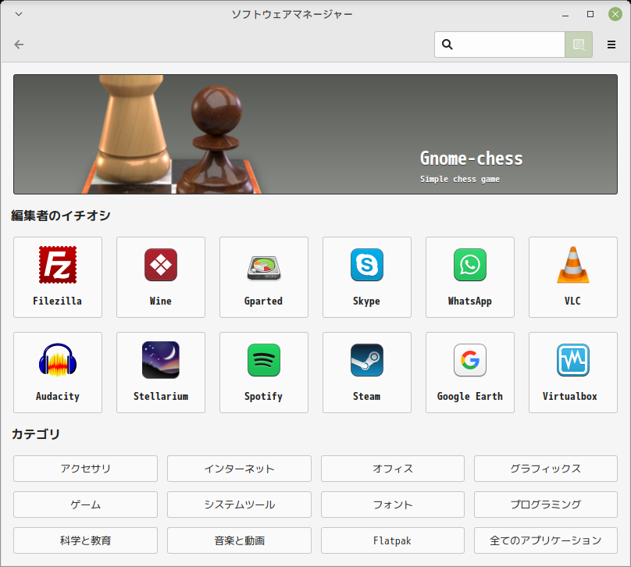Open the Filezilla app tile
This screenshot has width=631, height=567.
point(58,277)
